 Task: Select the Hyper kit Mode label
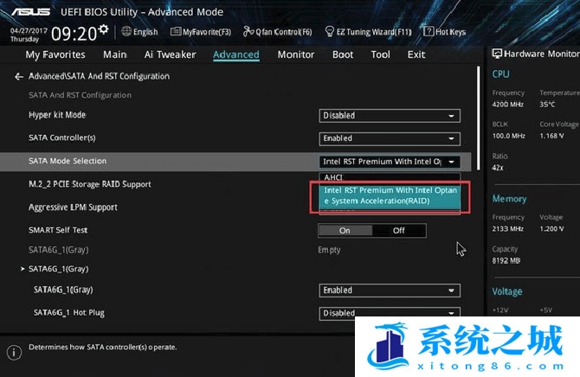point(57,115)
